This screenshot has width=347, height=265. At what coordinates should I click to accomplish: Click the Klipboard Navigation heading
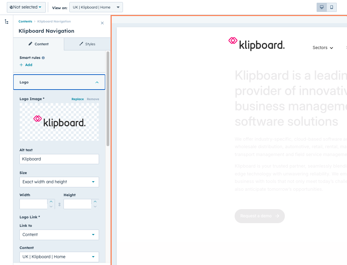(46, 31)
